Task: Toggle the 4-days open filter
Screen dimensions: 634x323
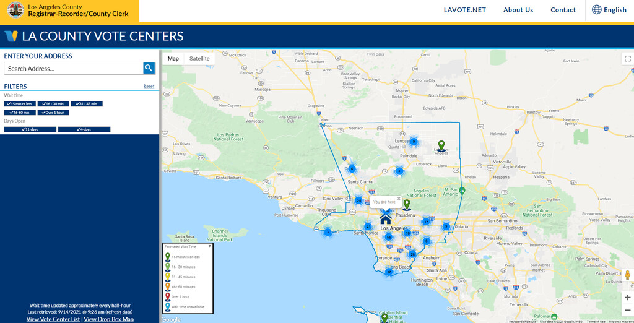Action: (x=84, y=129)
